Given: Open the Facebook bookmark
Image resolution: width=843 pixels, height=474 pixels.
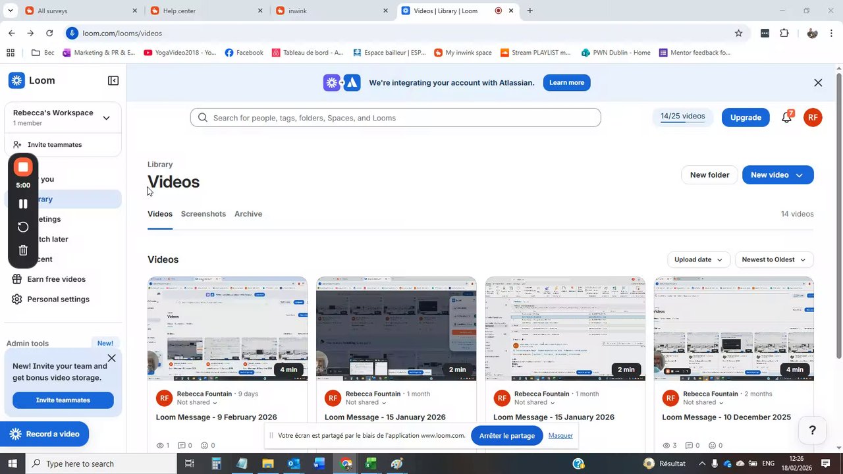Looking at the screenshot, I should pos(244,53).
